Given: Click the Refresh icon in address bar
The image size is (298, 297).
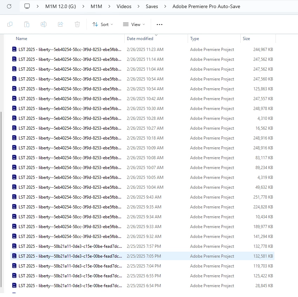Looking at the screenshot, I should point(9,6).
